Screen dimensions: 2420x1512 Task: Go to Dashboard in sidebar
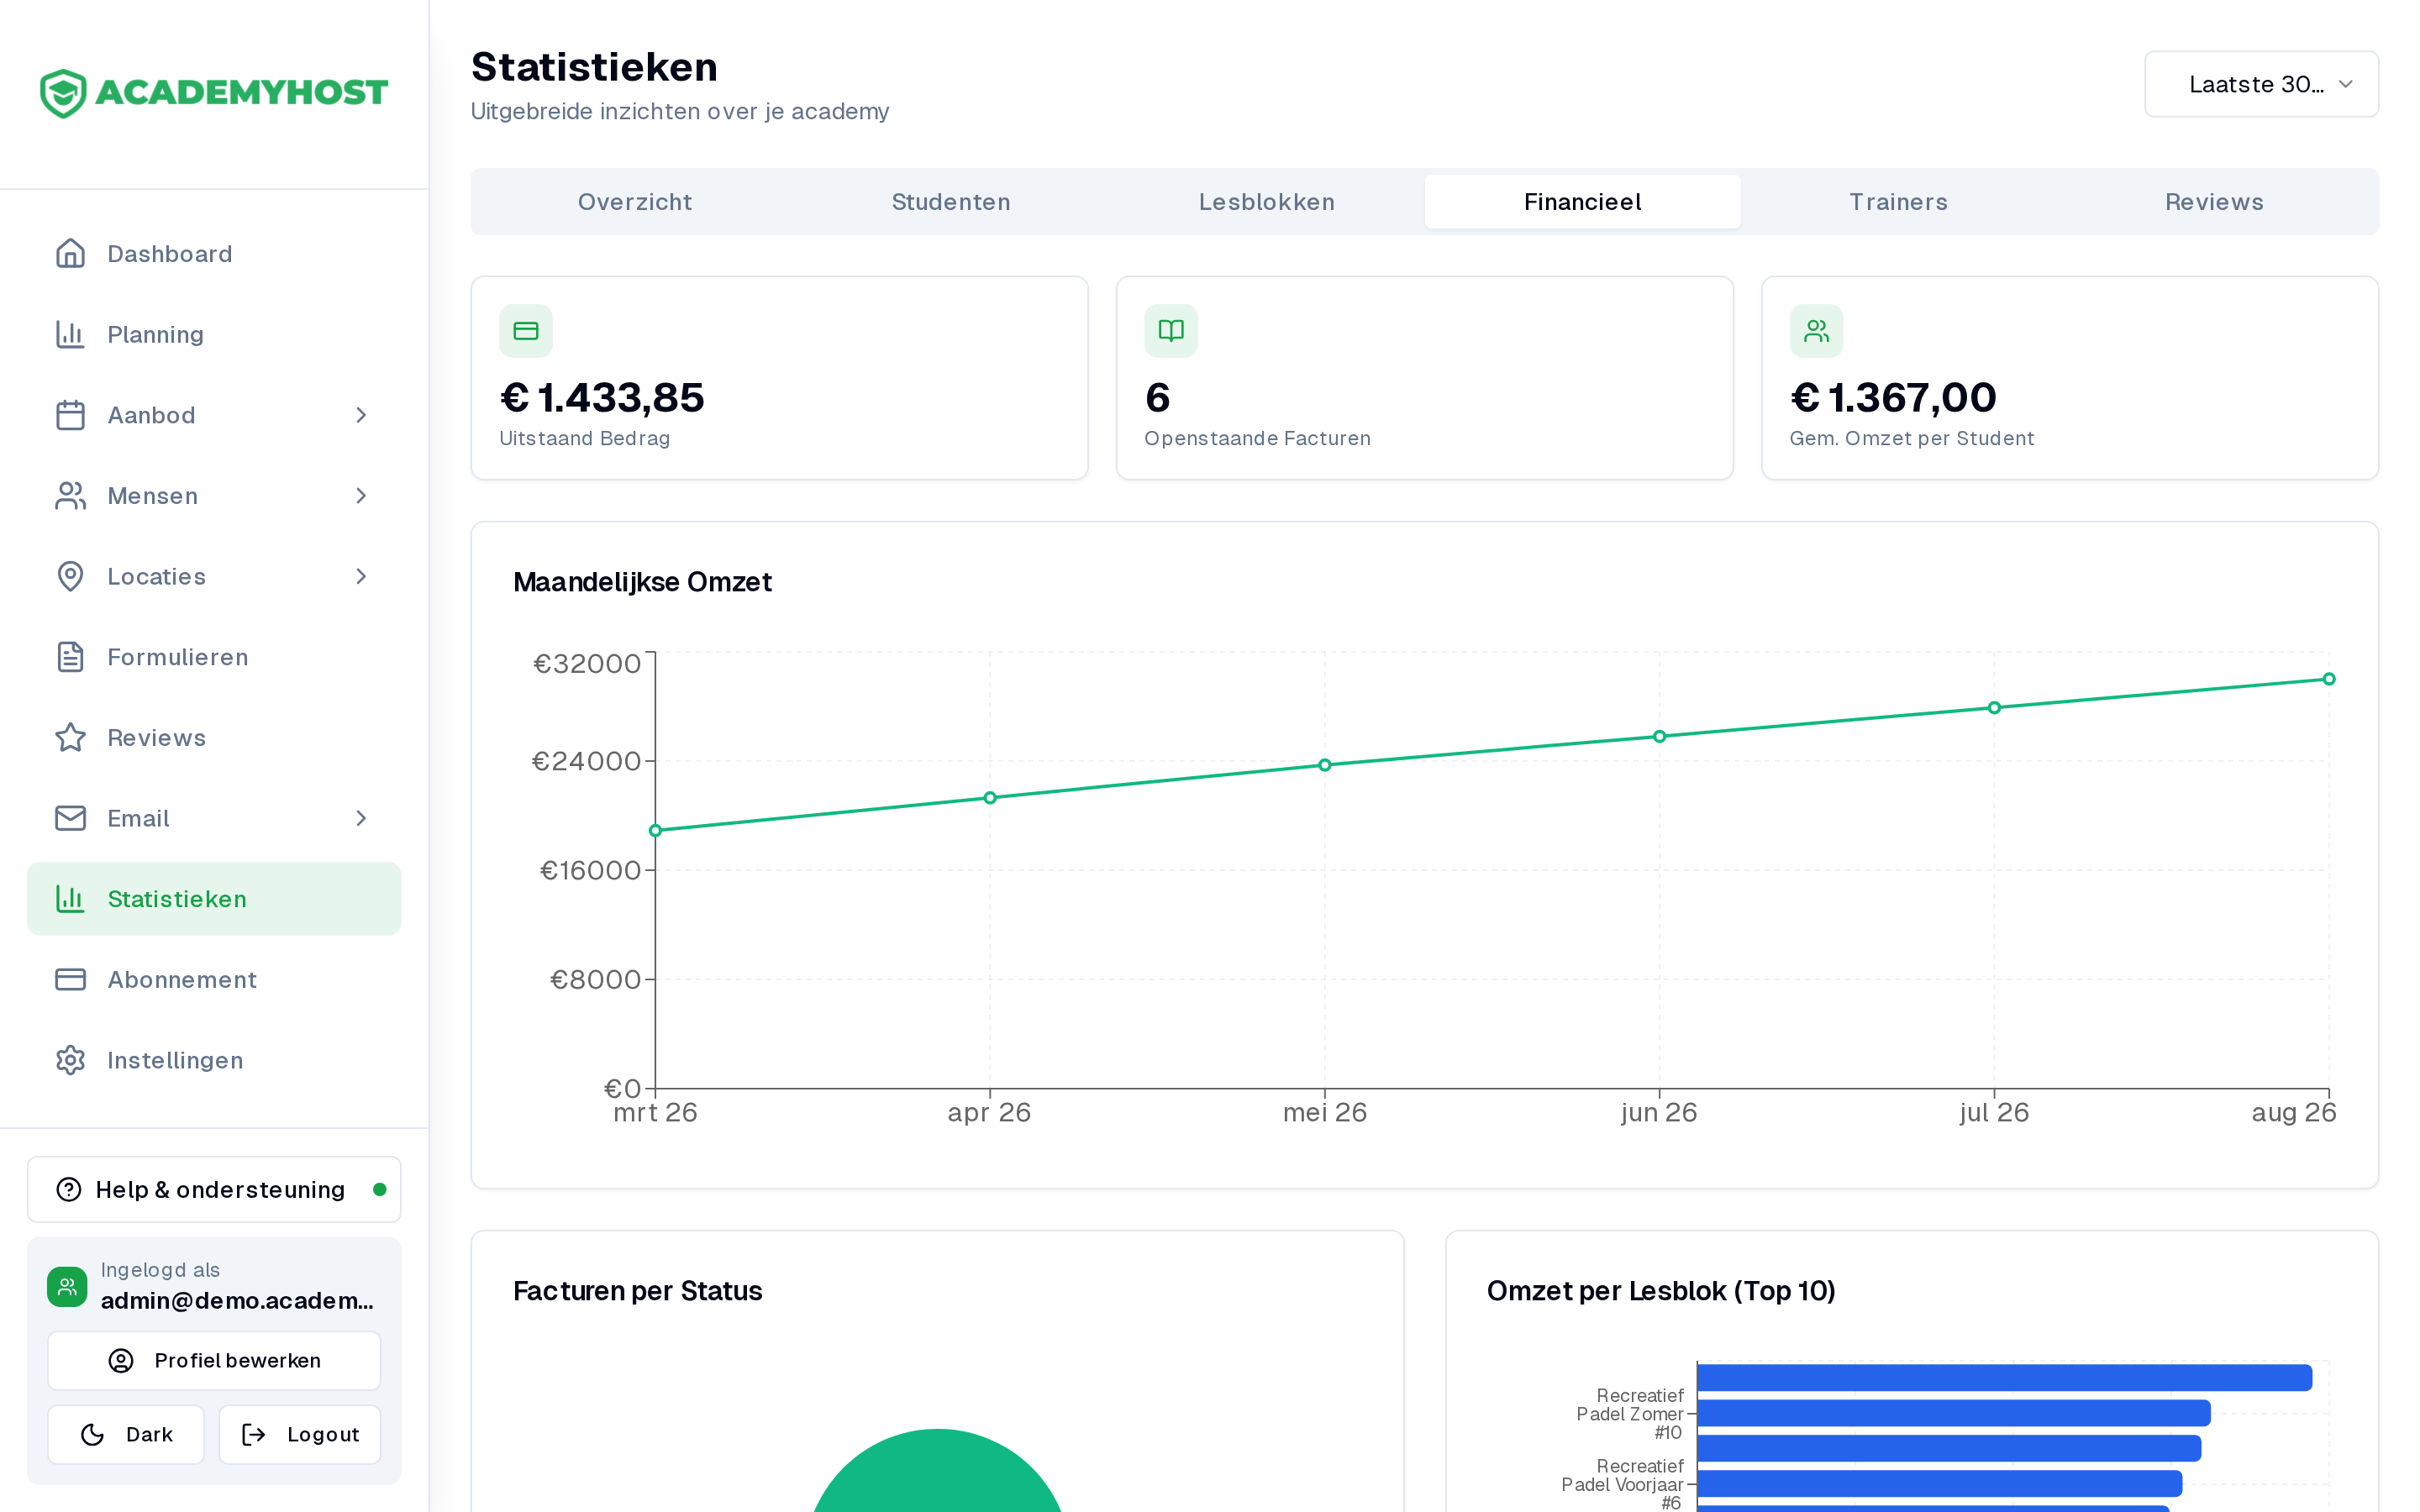point(214,254)
